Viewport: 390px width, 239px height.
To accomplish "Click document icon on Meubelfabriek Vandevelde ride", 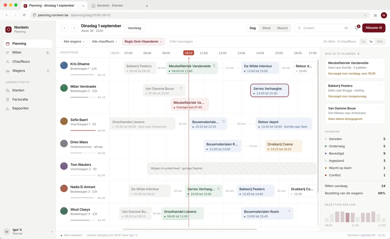I will pyautogui.click(x=214, y=66).
